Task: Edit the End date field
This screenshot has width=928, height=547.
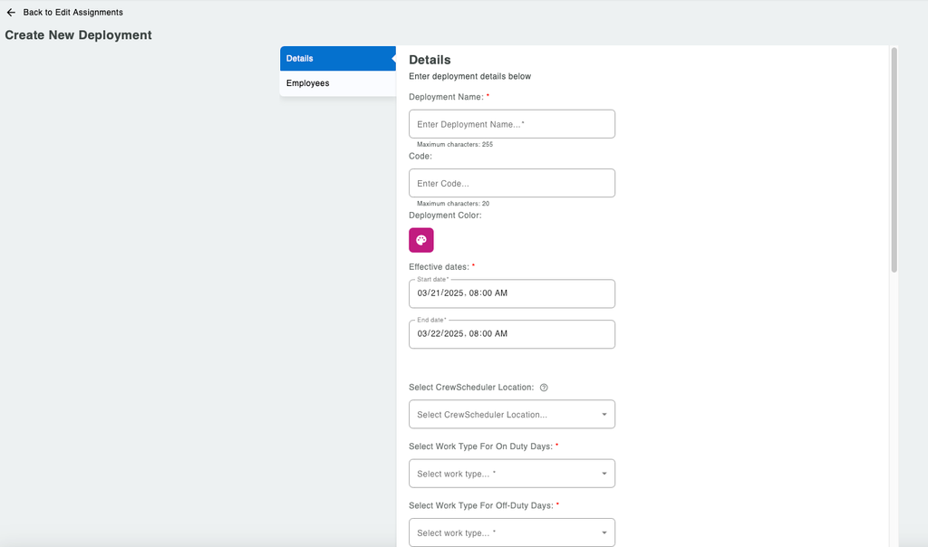Action: click(x=511, y=334)
